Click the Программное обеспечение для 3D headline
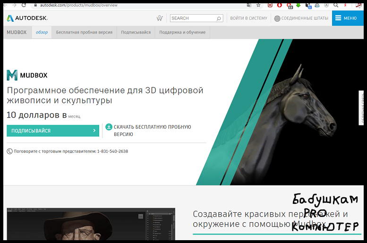Image resolution: width=367 pixels, height=243 pixels. (x=105, y=95)
